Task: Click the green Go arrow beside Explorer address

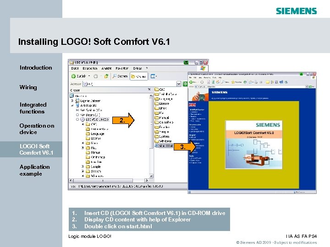Action: click(x=185, y=84)
